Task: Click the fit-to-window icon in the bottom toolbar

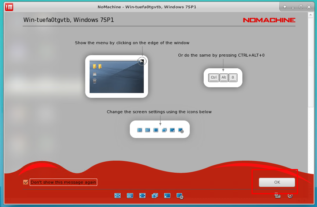Action: [117, 196]
